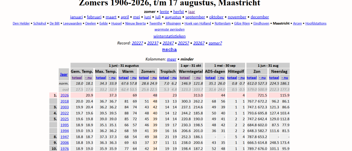Viewport: 352px width, 151px height.
Task: Open the year 1947 row link
Action: click(x=65, y=137)
